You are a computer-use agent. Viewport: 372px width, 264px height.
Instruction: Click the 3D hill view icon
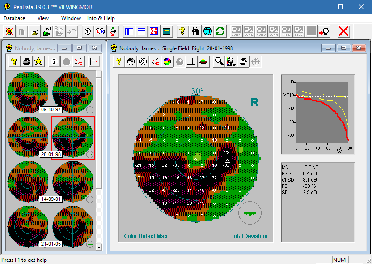click(x=203, y=61)
